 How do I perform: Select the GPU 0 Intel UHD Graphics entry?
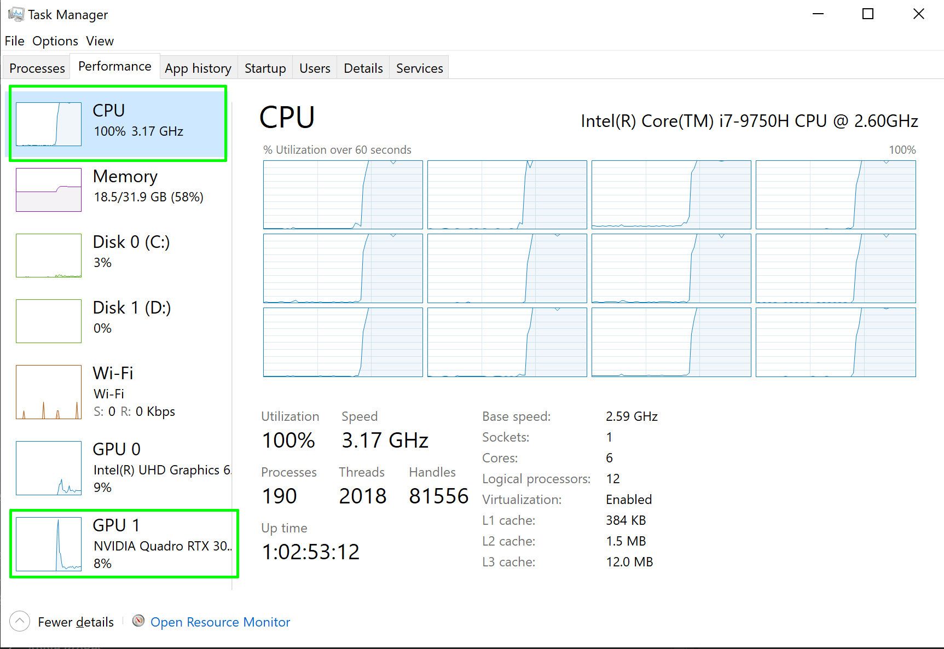pos(118,468)
